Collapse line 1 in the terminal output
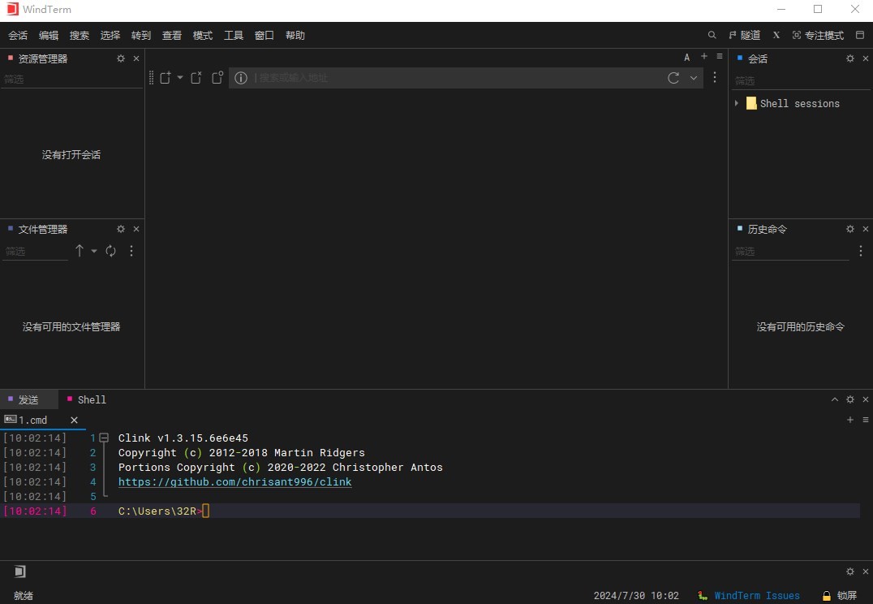The width and height of the screenshot is (873, 604). pos(104,438)
